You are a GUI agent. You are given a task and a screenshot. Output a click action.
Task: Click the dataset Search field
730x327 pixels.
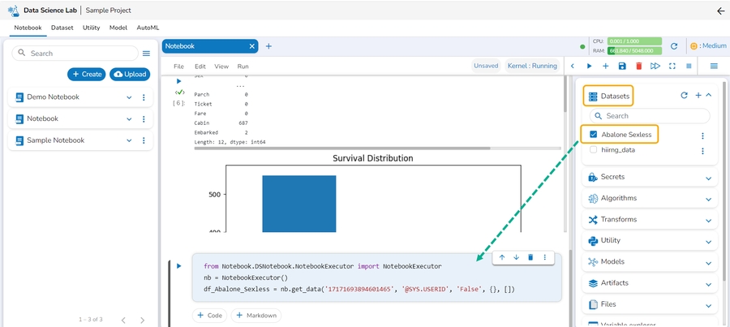coord(649,116)
